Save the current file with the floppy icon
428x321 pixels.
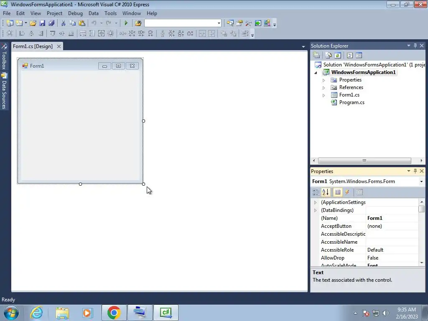42,23
